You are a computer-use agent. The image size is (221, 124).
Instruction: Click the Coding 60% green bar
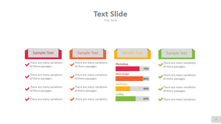[x=132, y=99]
